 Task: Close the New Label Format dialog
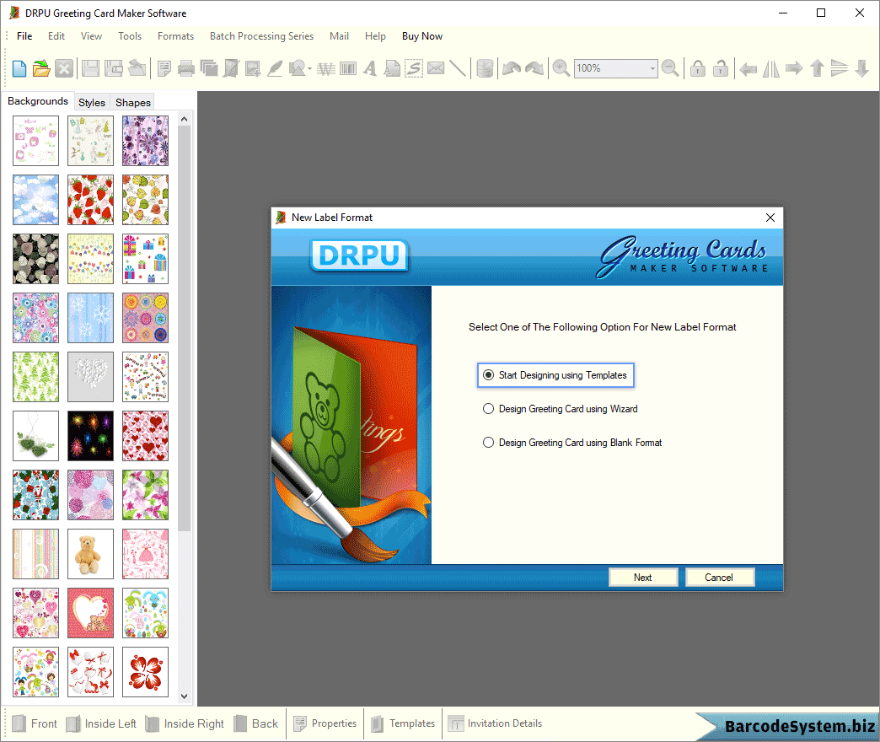tap(770, 218)
